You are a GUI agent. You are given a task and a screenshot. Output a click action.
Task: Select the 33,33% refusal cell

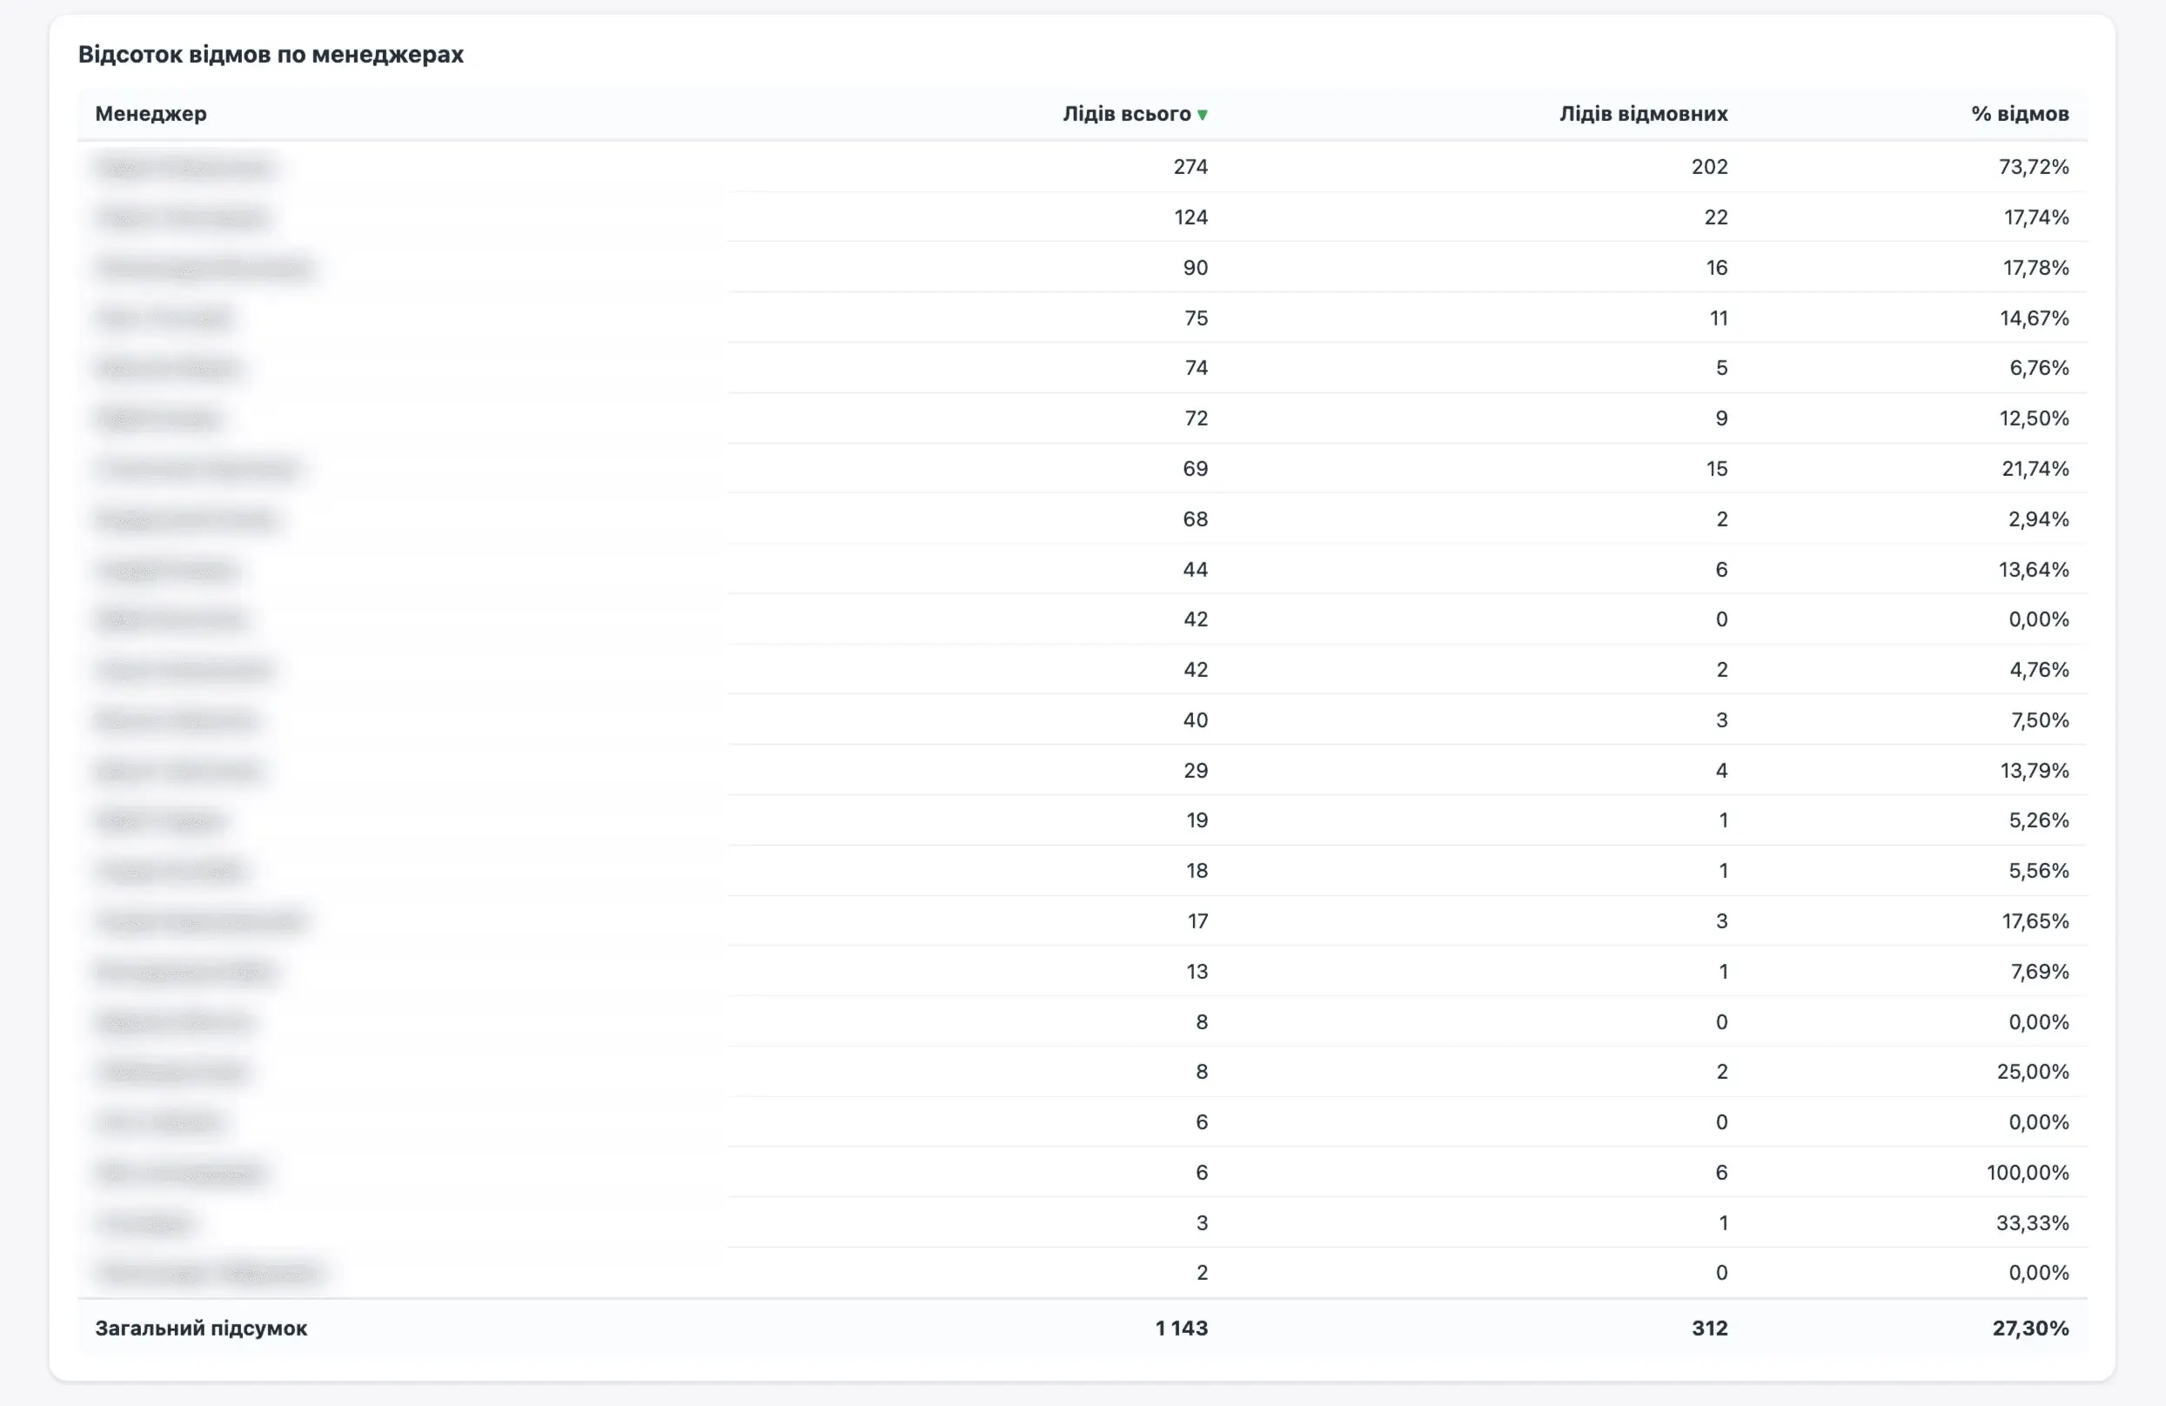point(2033,1222)
